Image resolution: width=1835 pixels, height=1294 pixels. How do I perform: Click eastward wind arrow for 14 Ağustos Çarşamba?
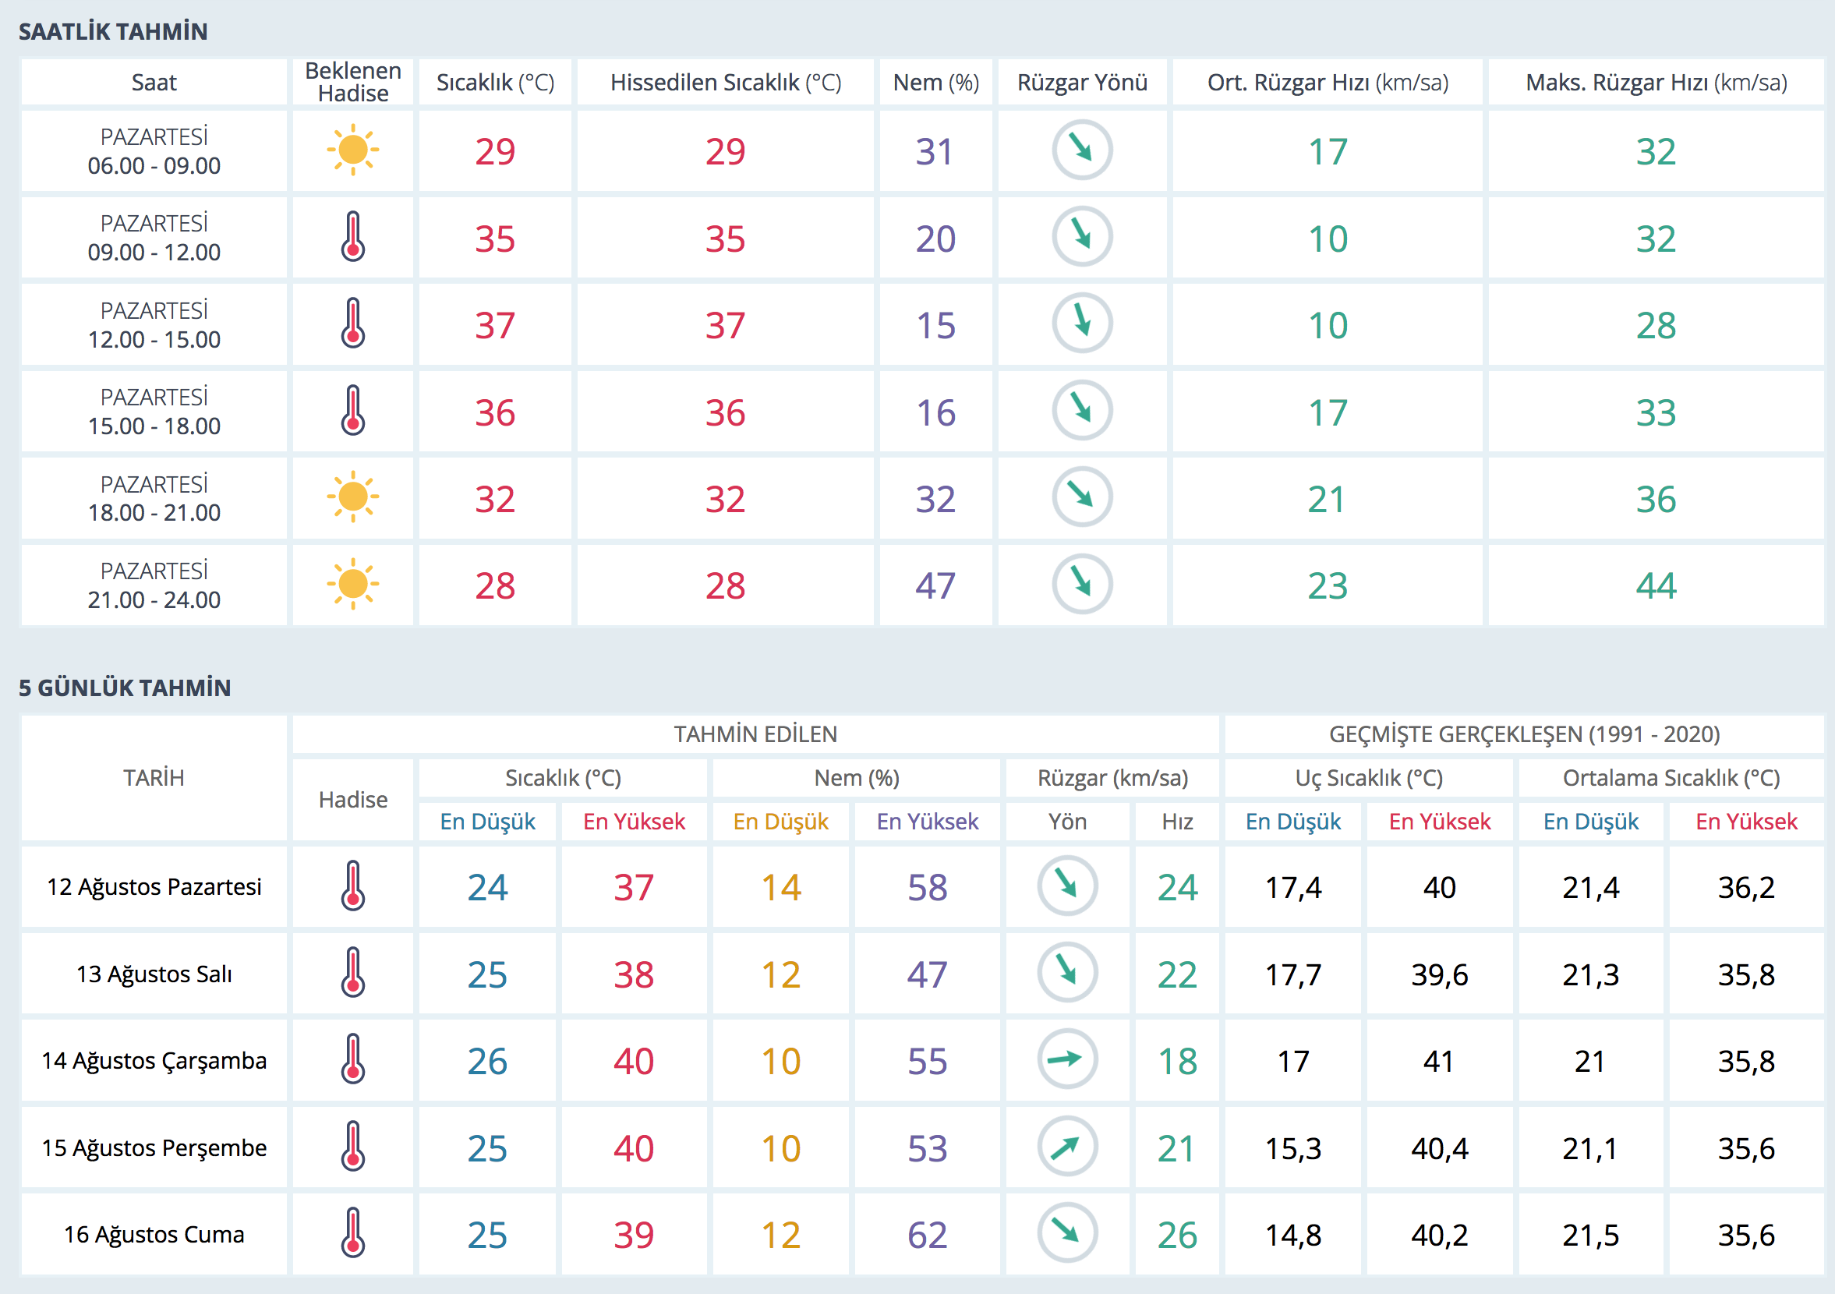[1067, 1059]
